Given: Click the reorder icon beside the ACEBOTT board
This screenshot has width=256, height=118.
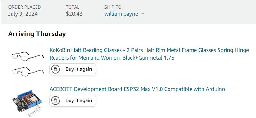Looking at the screenshot, I should click(55, 100).
